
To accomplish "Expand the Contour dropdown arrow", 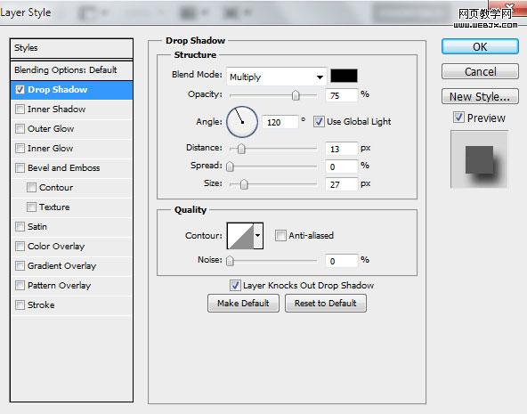I will tap(258, 236).
